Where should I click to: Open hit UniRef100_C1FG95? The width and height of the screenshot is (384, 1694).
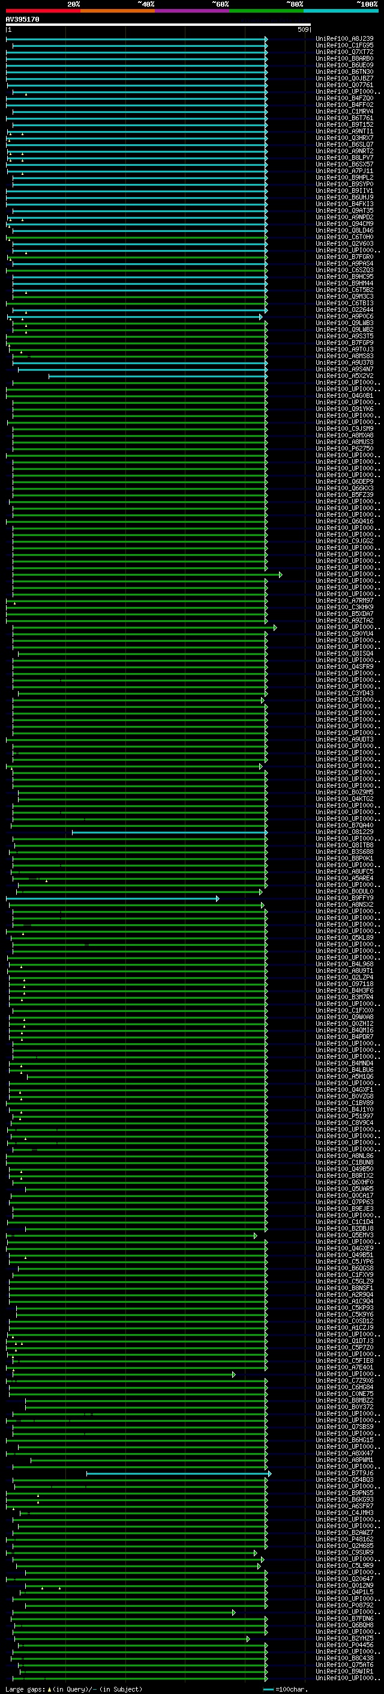click(344, 46)
